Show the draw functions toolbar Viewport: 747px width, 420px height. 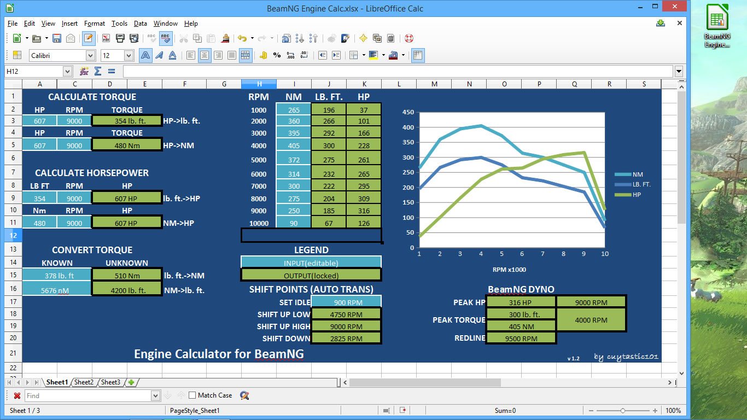point(346,38)
